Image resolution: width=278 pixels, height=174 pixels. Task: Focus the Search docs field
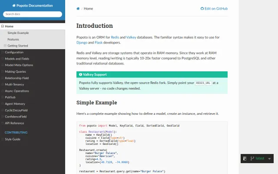33,14
